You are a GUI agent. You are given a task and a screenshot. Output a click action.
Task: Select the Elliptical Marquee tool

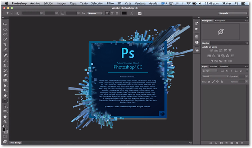pyautogui.click(x=5, y=30)
